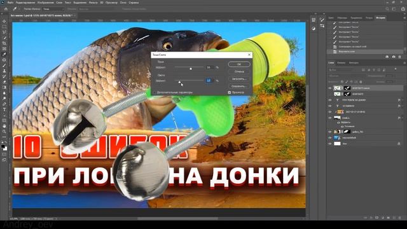Select the Gradient tool
Screen dimensions: 407x229
[x=4, y=87]
